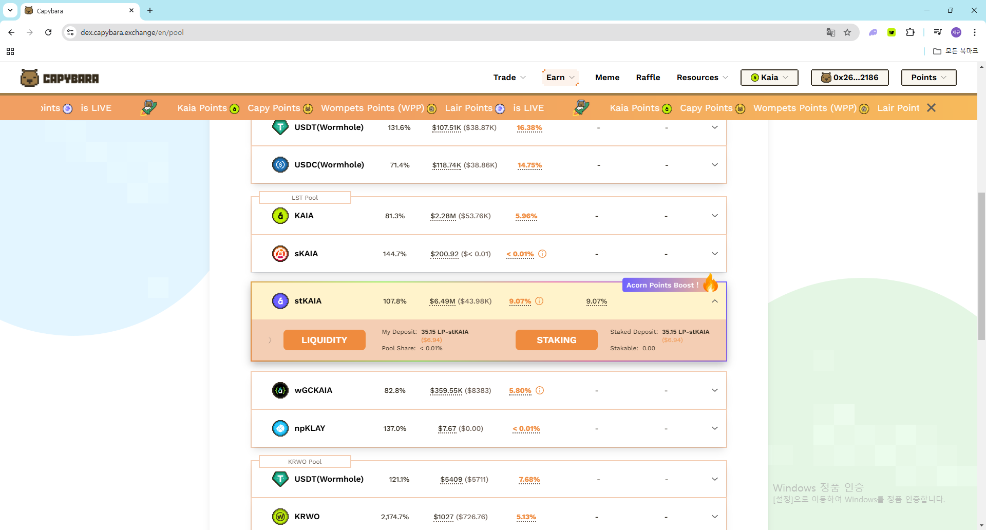This screenshot has height=530, width=986.
Task: Click the stKAIA token icon
Action: coord(280,301)
